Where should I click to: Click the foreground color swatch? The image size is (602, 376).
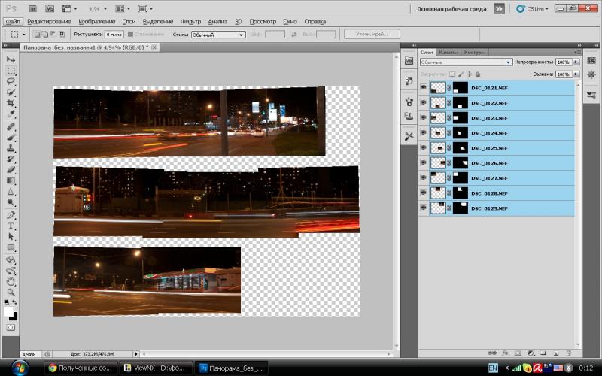click(8, 311)
